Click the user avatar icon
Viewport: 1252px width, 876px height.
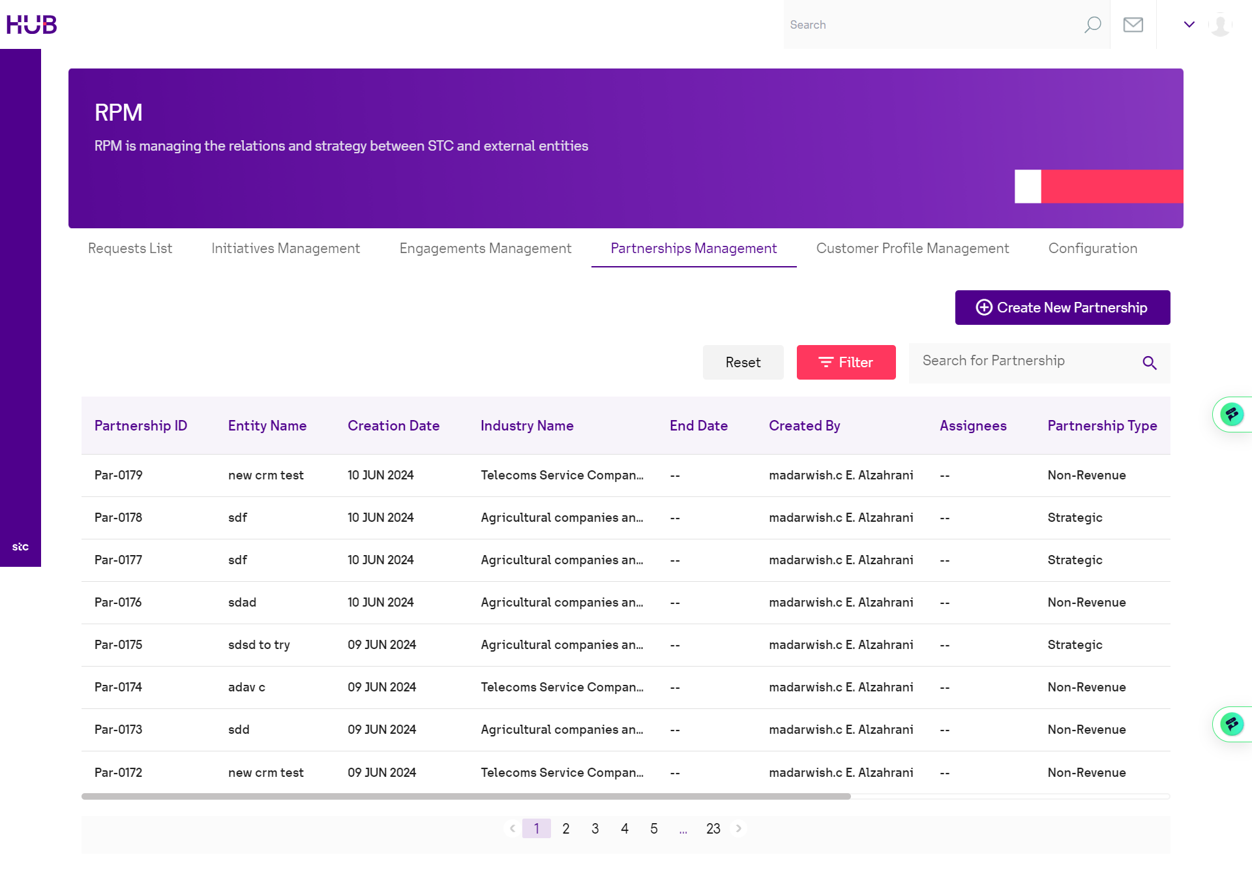click(1219, 25)
